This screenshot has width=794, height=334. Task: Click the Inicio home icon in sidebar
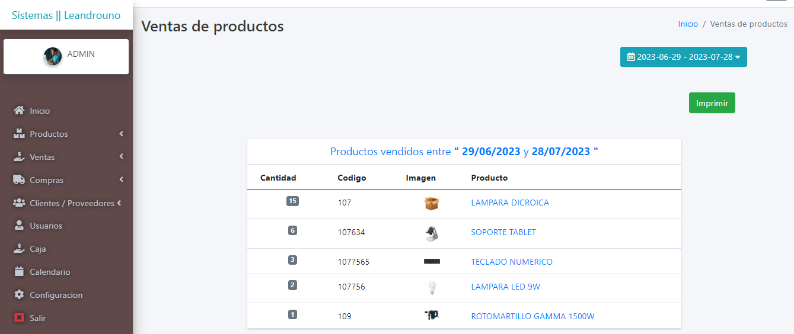(19, 111)
